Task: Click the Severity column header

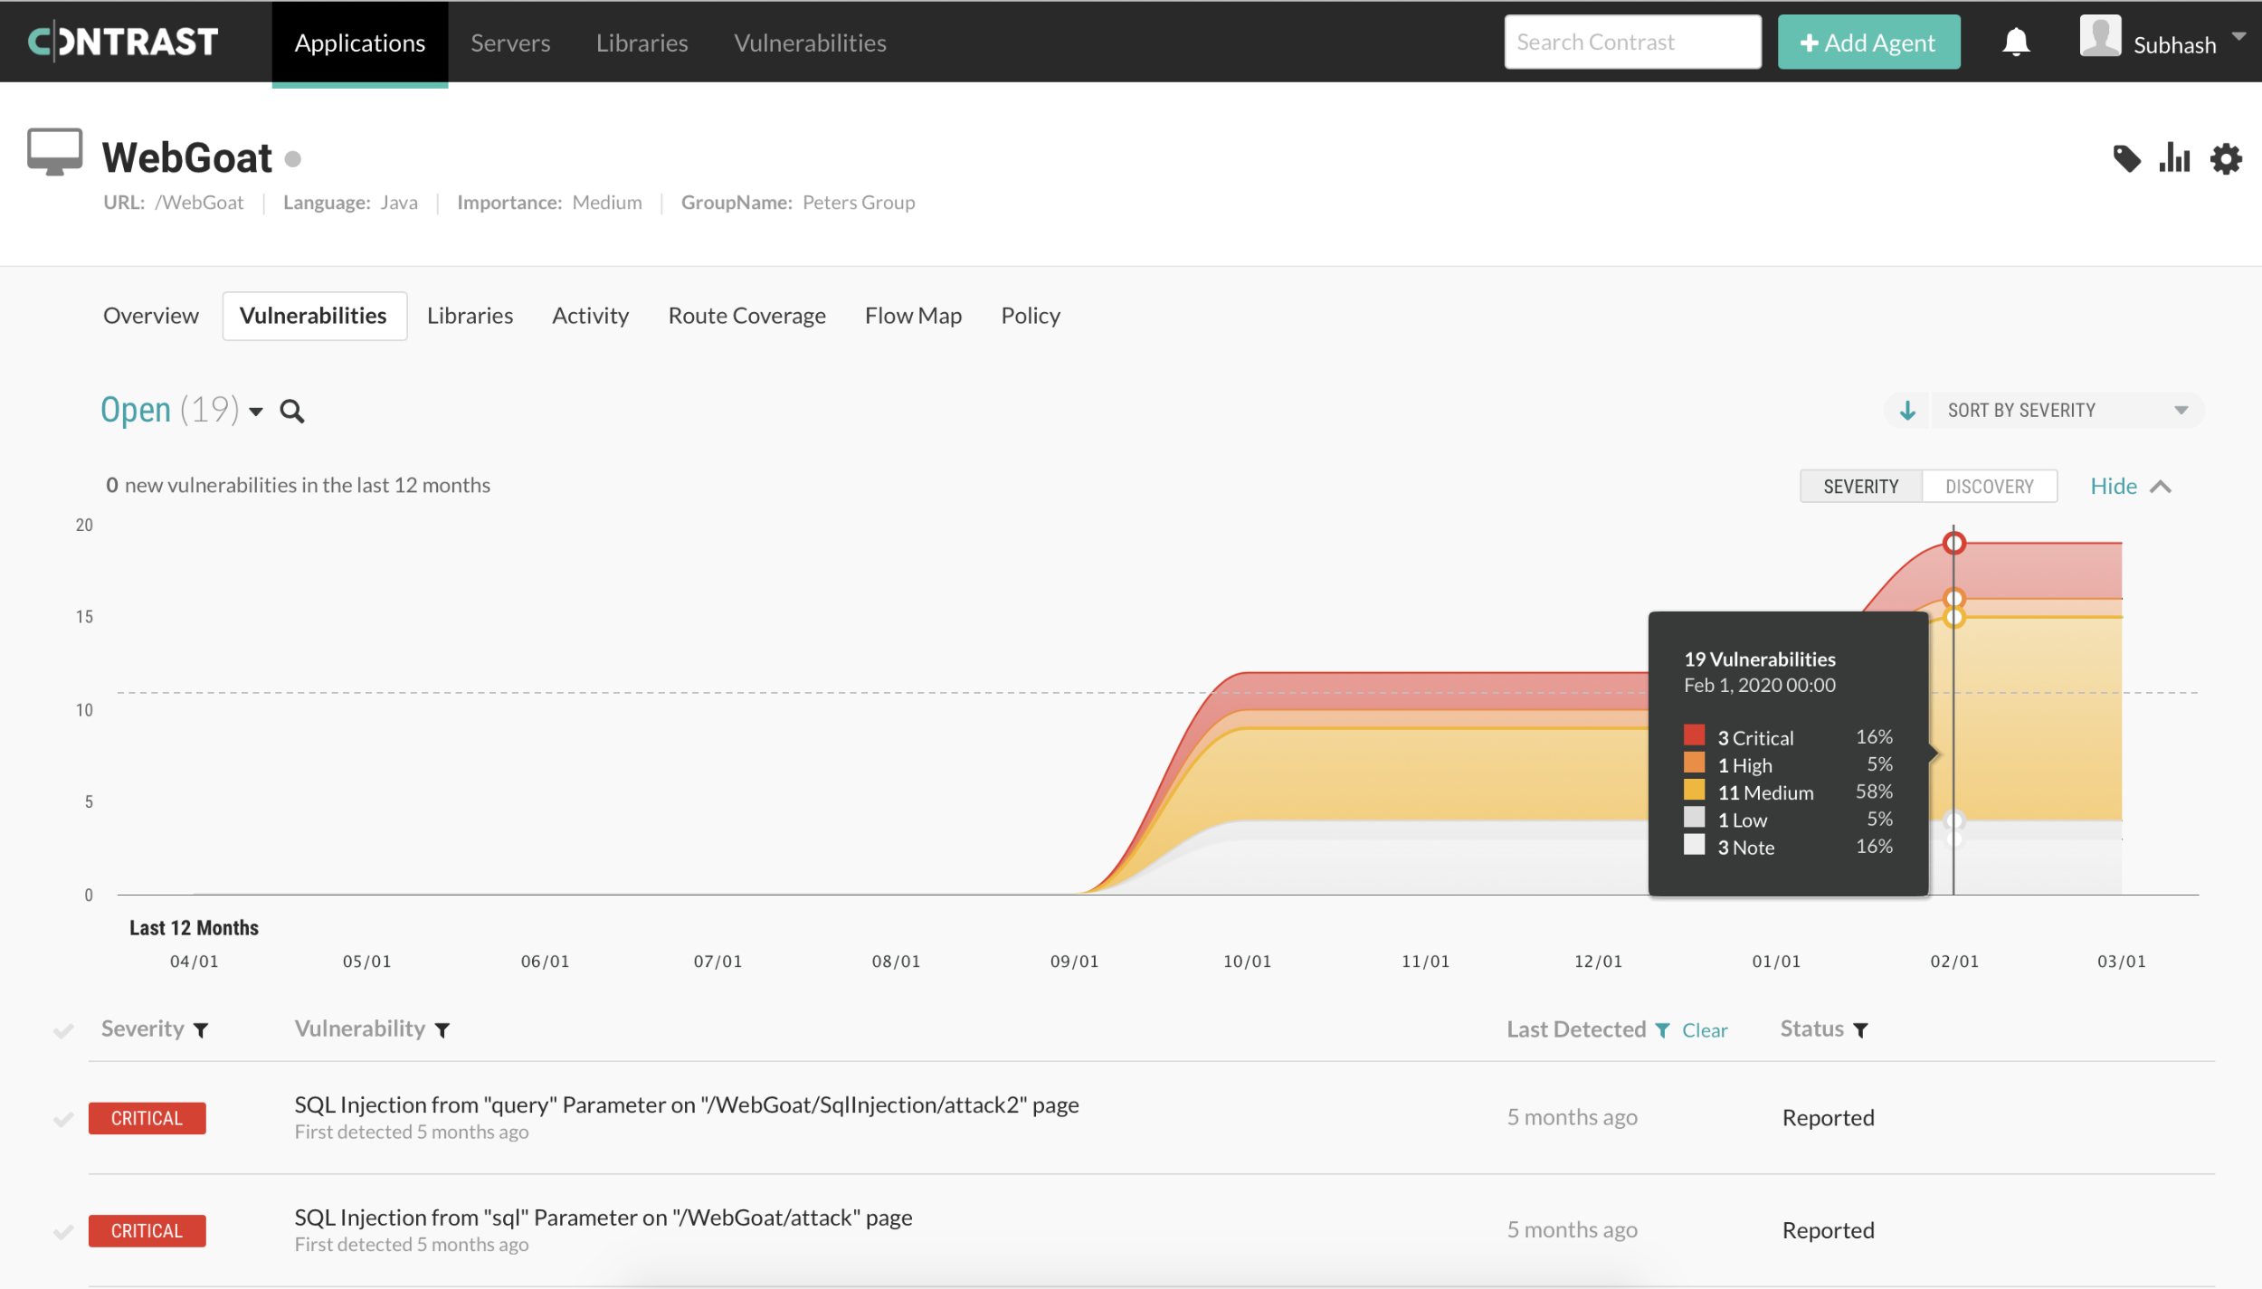Action: click(x=142, y=1029)
